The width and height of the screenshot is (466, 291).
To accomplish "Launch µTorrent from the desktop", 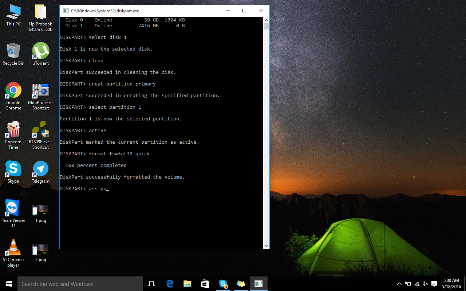I will (40, 52).
